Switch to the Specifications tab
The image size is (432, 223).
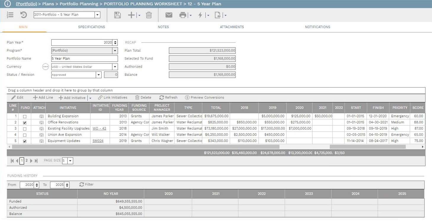pyautogui.click(x=91, y=27)
